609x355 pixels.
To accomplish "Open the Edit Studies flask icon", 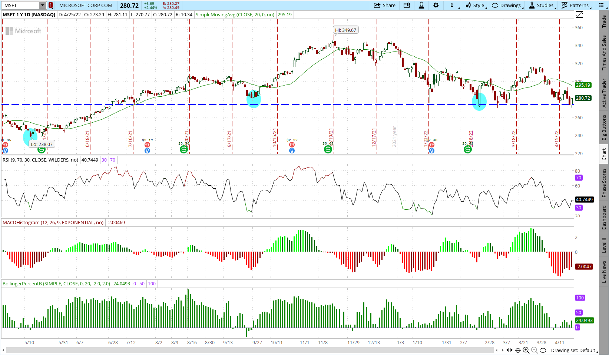I will click(x=421, y=5).
